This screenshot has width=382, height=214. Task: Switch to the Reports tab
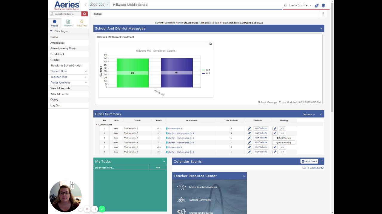(x=68, y=23)
